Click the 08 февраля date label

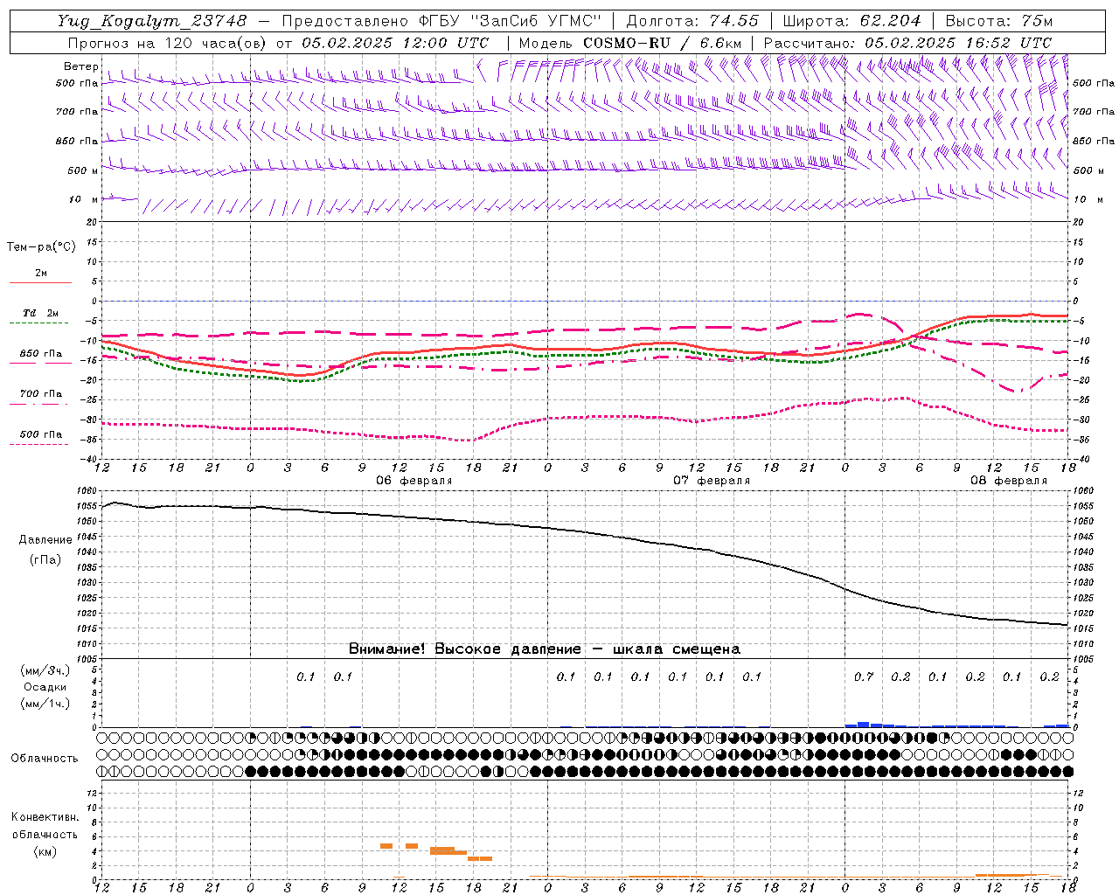point(1008,481)
